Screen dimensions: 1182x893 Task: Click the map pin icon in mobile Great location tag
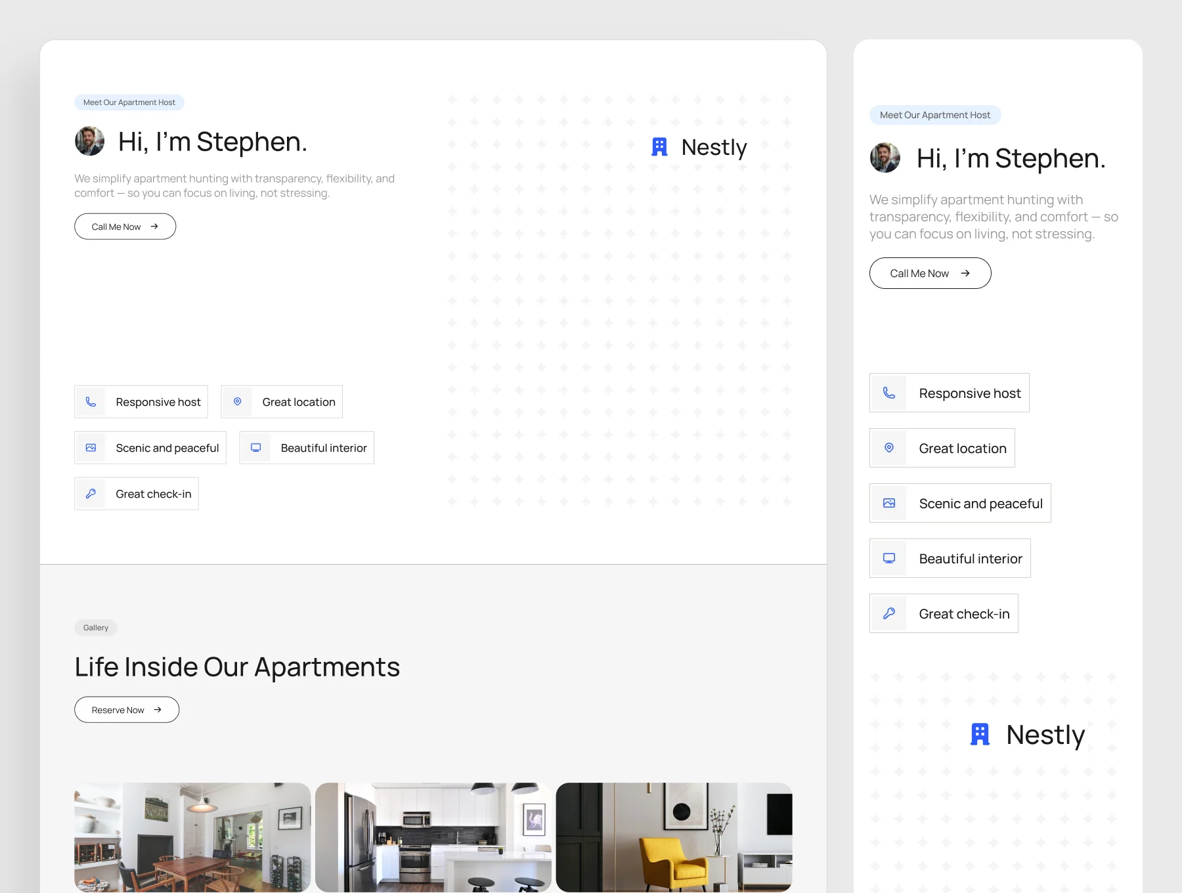pyautogui.click(x=889, y=448)
